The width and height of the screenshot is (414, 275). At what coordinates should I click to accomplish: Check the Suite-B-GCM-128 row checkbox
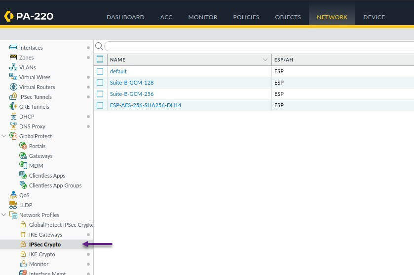(x=100, y=83)
